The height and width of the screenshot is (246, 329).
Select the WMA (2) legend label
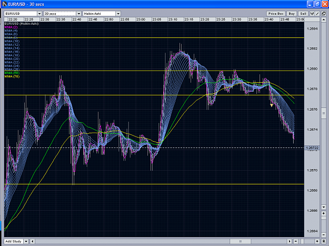11,27
